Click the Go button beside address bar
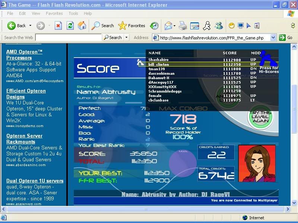Screen dimensions: 298x223 pos(286,38)
